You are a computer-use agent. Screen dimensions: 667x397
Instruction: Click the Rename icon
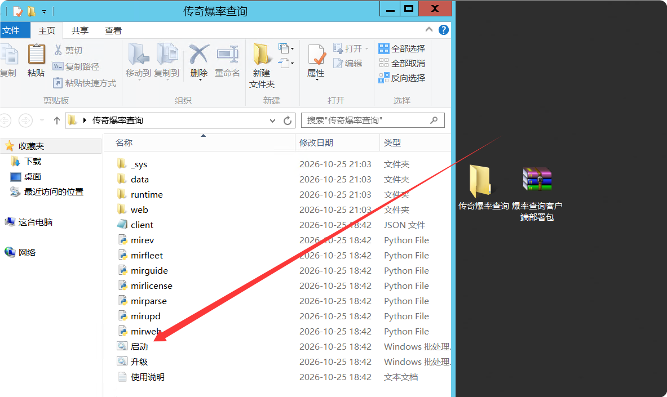coord(227,55)
